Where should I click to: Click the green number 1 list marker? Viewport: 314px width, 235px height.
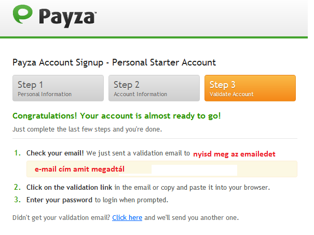(17, 153)
